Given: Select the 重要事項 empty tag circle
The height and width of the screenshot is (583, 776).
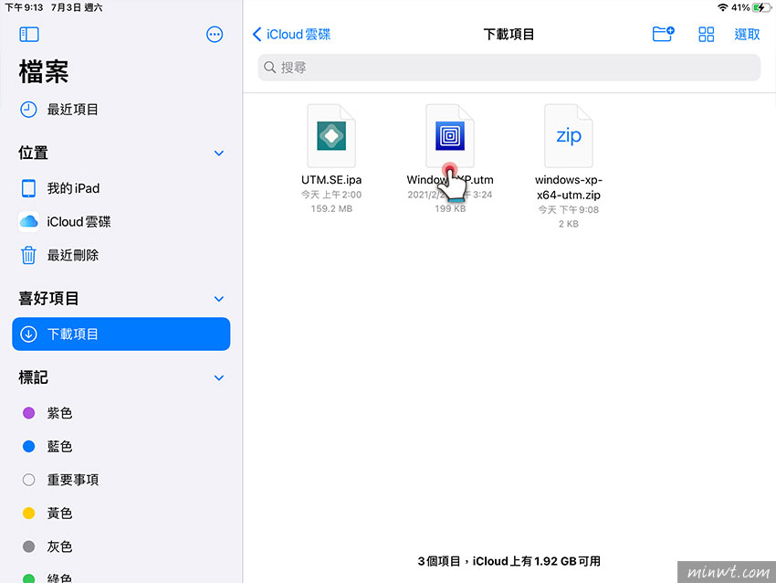Looking at the screenshot, I should [x=28, y=480].
